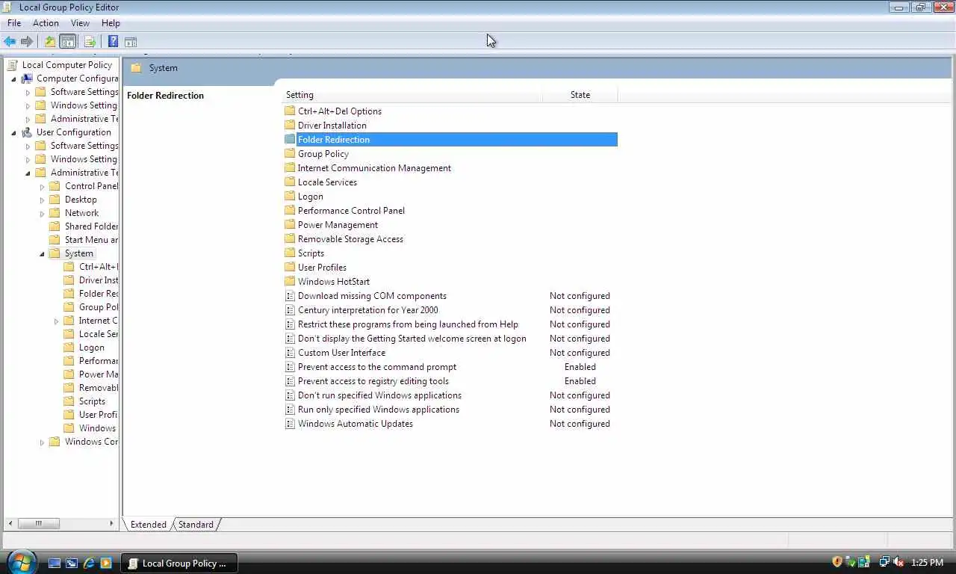Go back using the blue Back arrow
The height and width of the screenshot is (574, 956).
(10, 42)
